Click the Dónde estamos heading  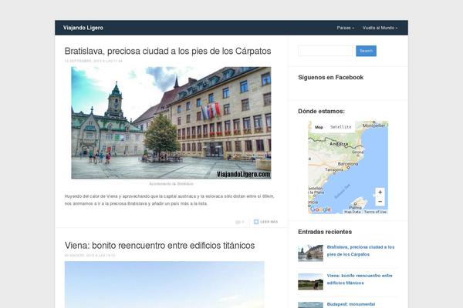[x=321, y=111]
